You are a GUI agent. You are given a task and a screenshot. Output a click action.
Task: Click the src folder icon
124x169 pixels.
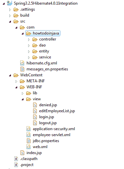pyautogui.click(x=16, y=22)
